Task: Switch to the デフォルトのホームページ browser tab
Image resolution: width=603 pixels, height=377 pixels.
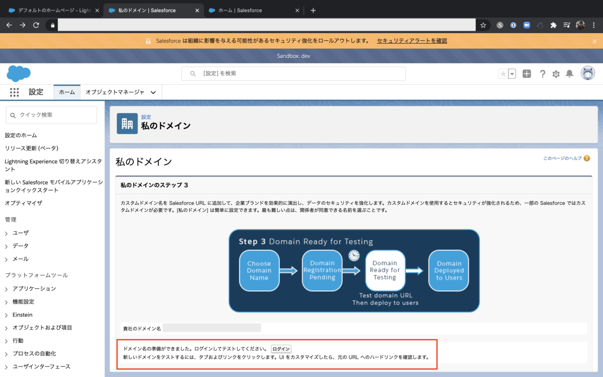Action: point(54,10)
